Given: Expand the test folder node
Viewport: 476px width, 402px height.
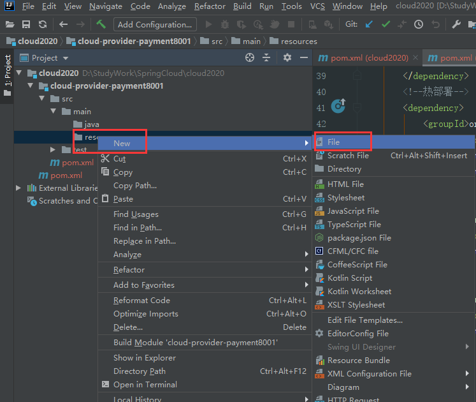Looking at the screenshot, I should [53, 149].
